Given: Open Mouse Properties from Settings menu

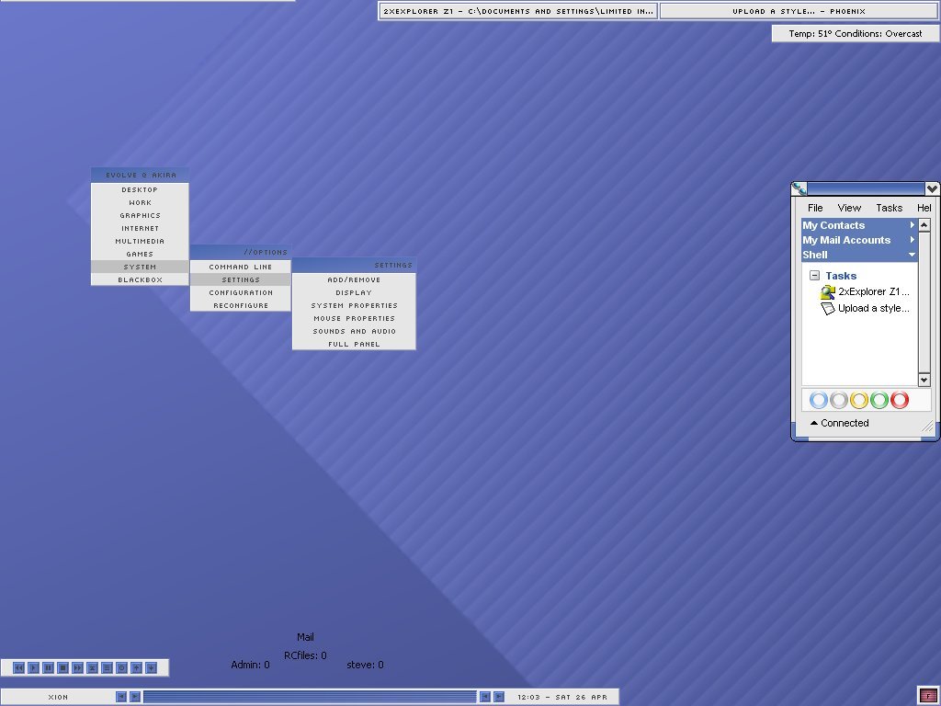Looking at the screenshot, I should click(x=354, y=319).
